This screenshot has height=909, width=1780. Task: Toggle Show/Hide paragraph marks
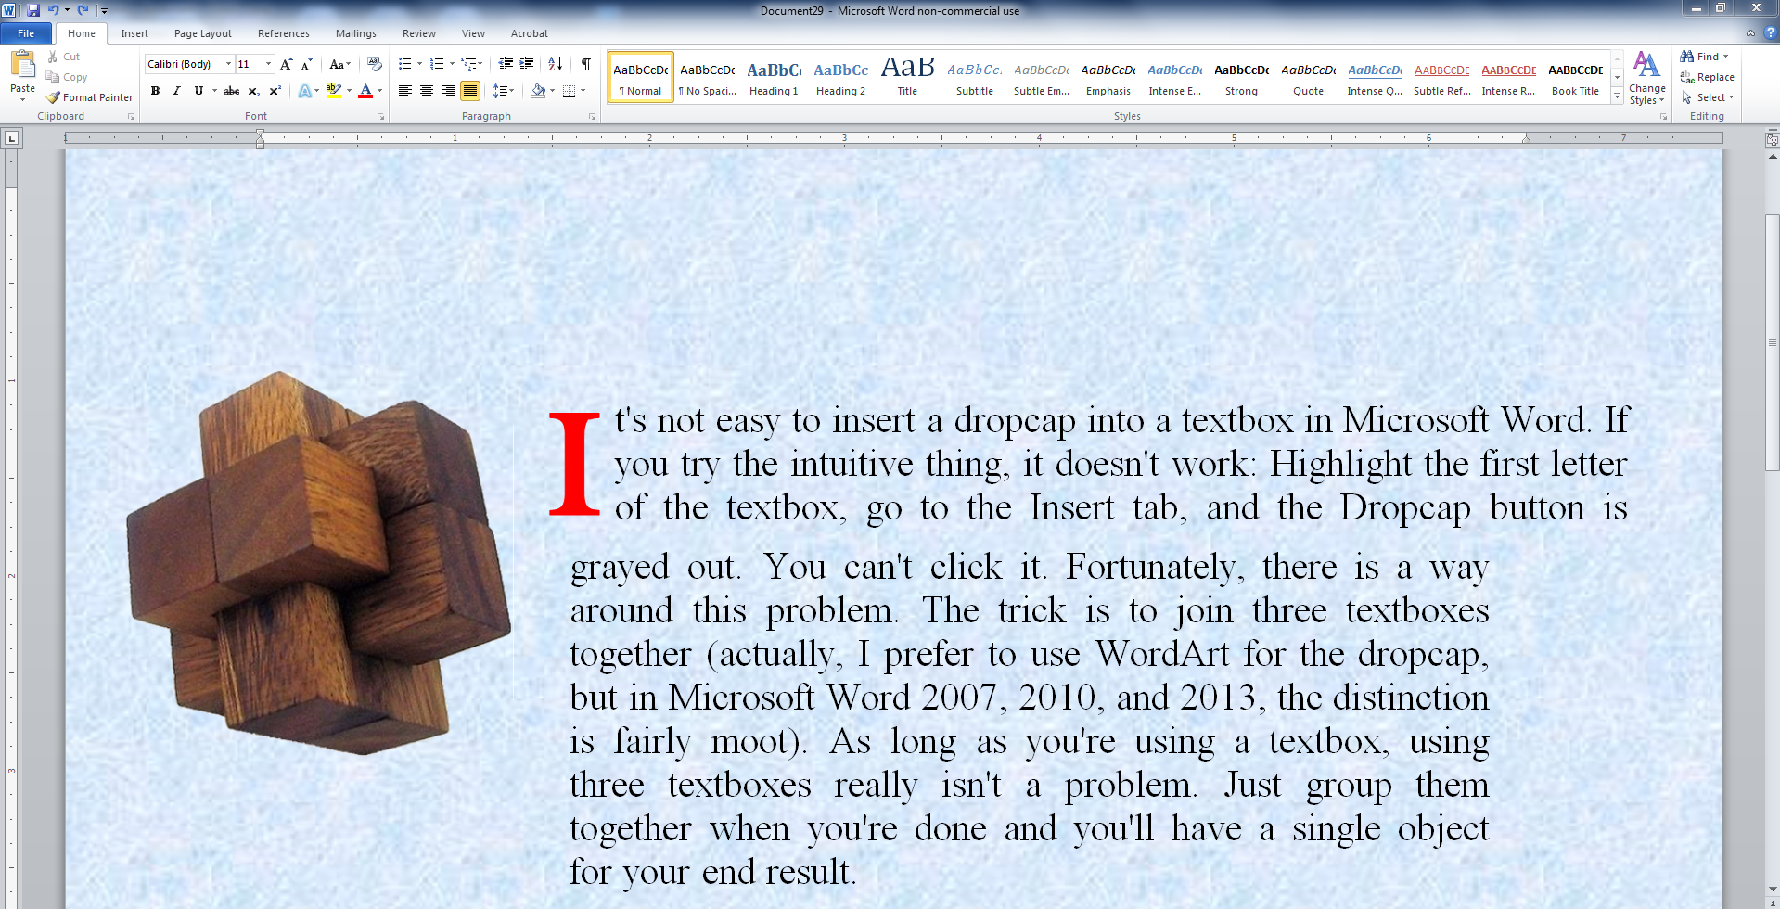(x=586, y=64)
